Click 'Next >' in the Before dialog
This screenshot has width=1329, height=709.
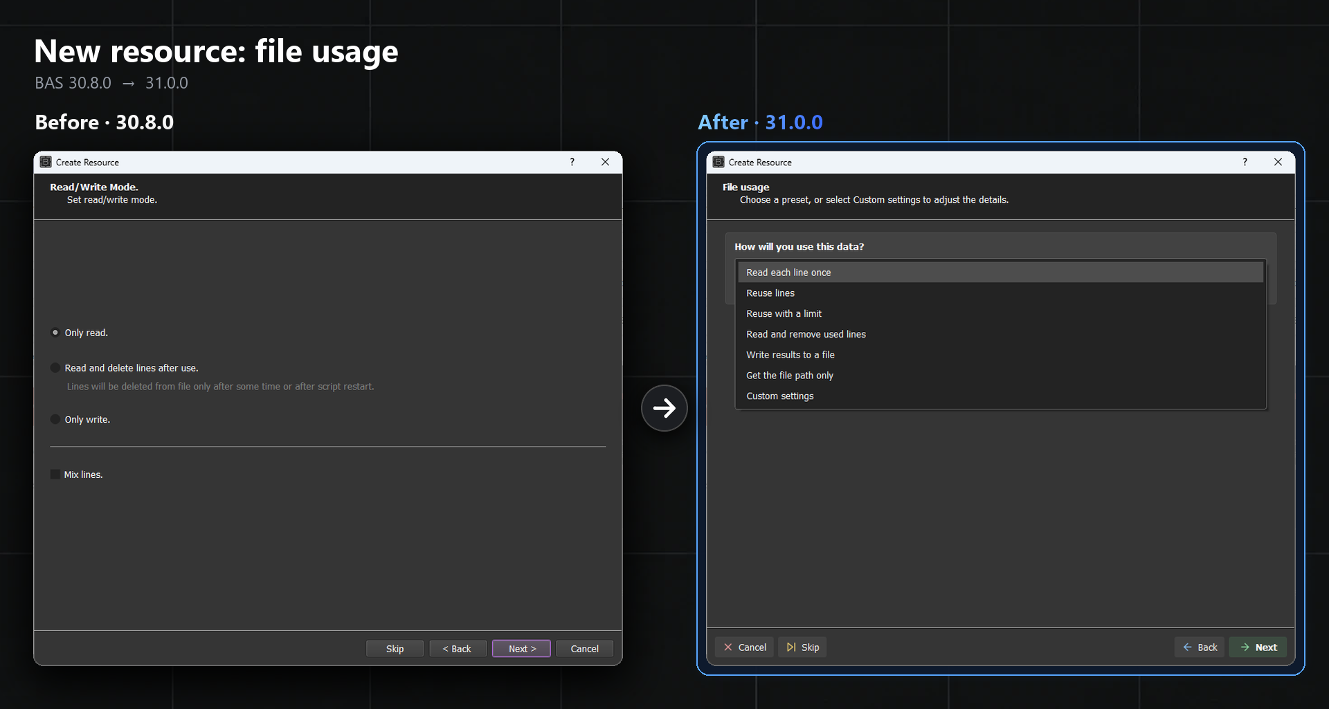coord(521,649)
